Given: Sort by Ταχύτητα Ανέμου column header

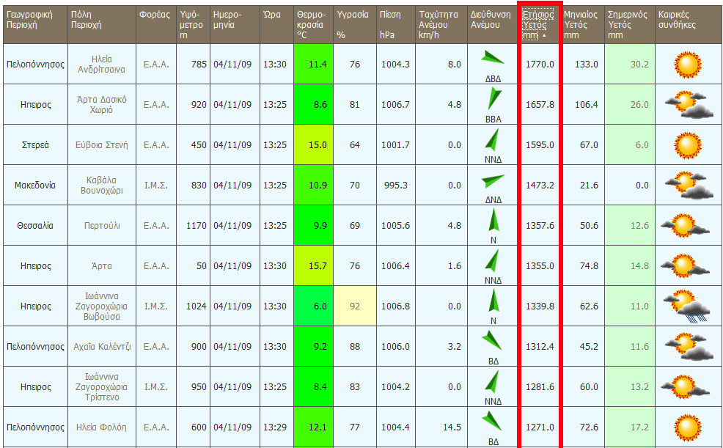Looking at the screenshot, I should (440, 24).
